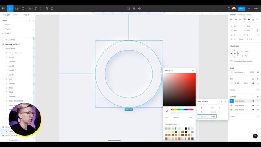Open the Hex color model dropdown
Screen dimensions: 261x147
tap(167, 118)
